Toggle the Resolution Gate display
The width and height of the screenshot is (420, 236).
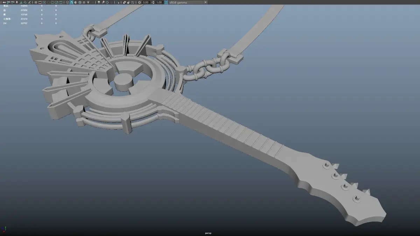click(x=44, y=2)
